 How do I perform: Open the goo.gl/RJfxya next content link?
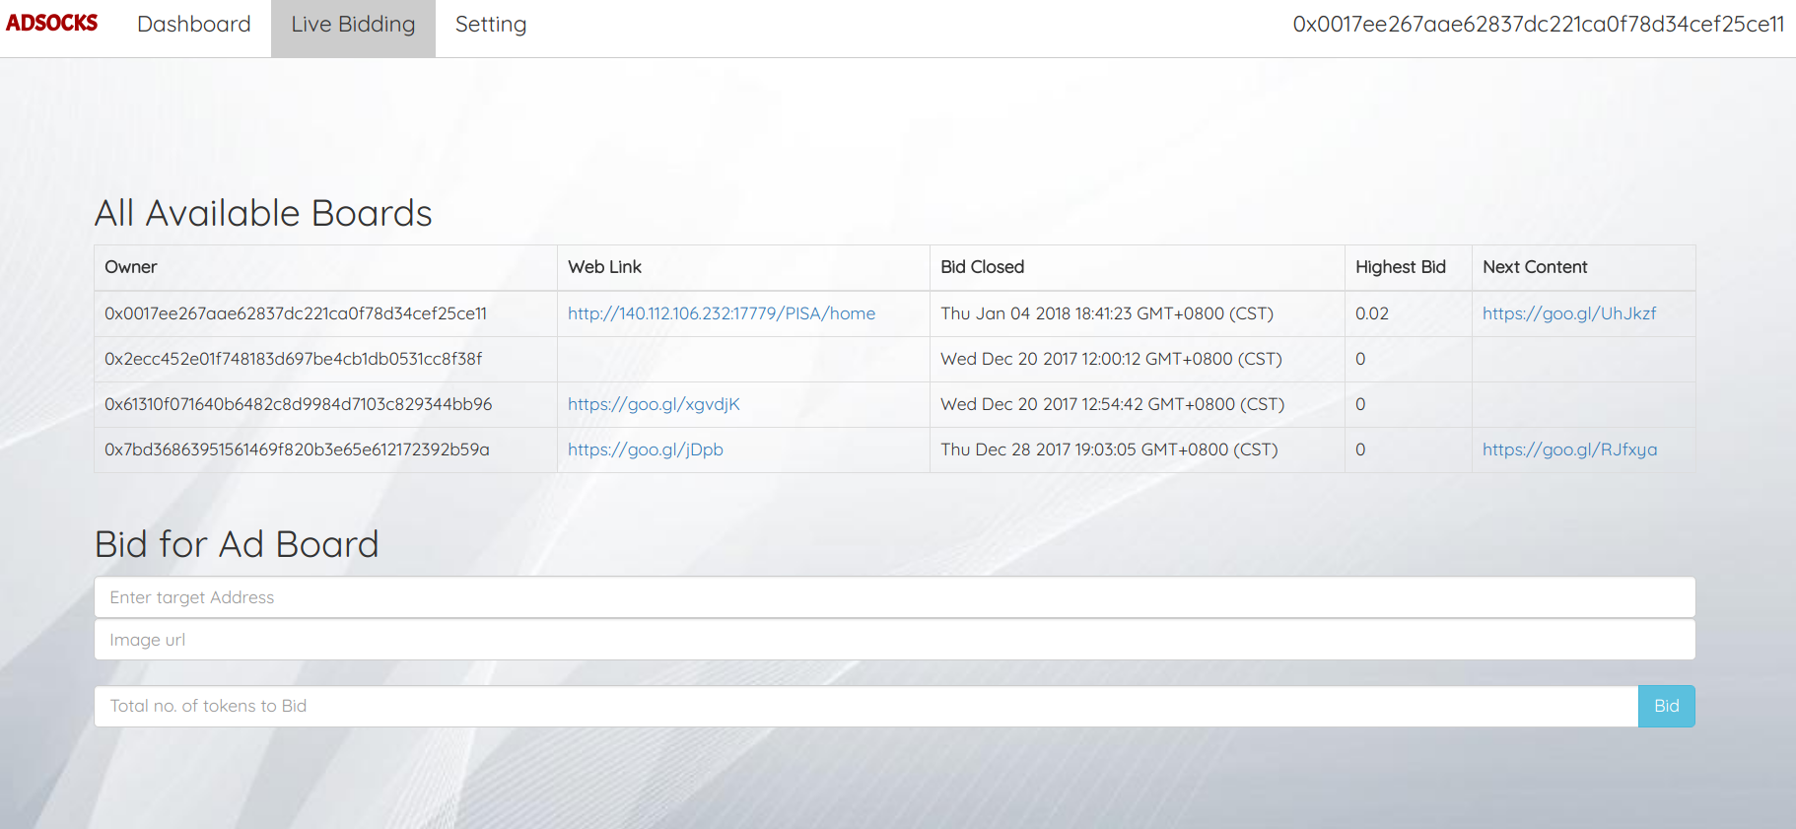point(1570,449)
